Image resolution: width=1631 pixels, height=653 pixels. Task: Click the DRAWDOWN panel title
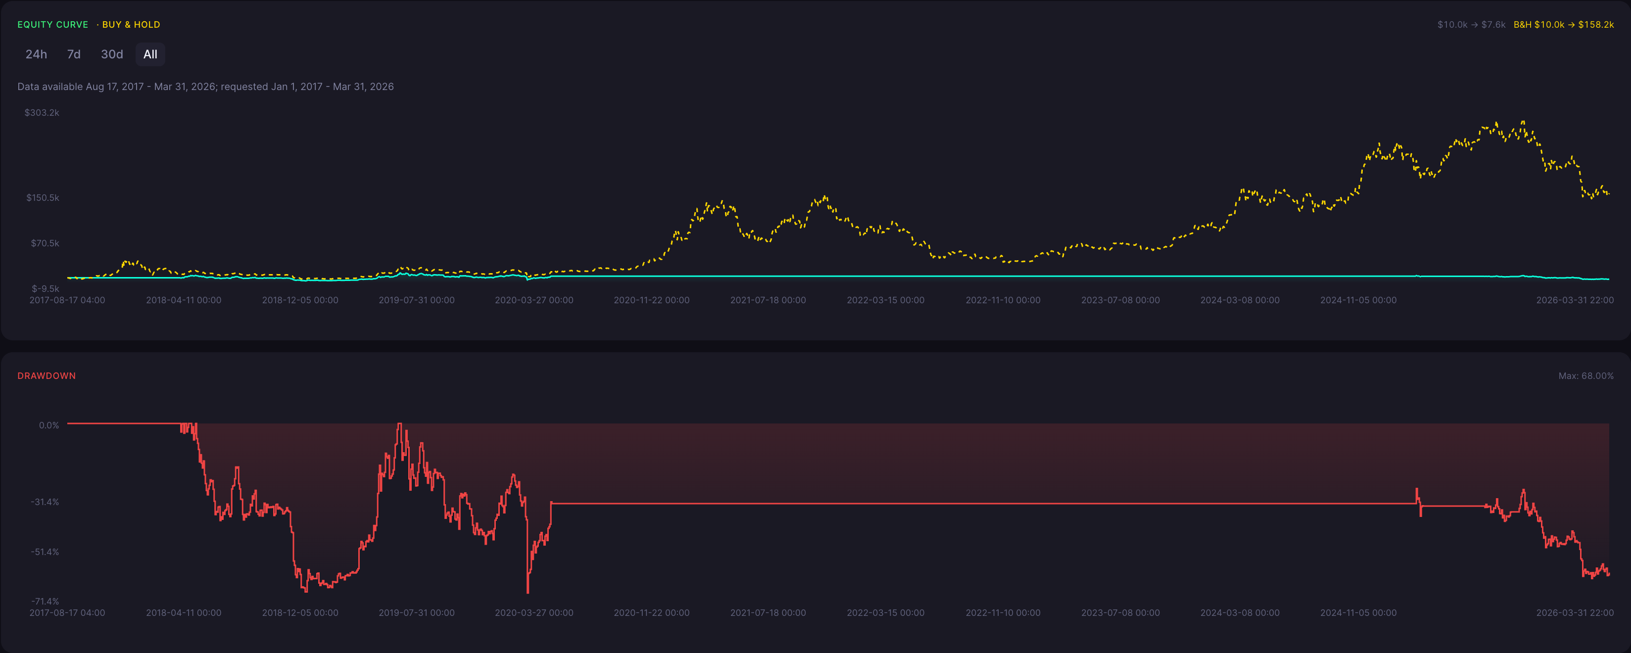coord(47,376)
